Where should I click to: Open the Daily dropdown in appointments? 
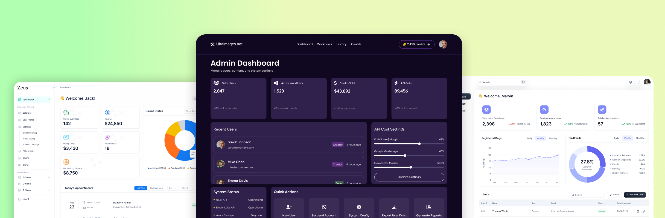(x=173, y=188)
